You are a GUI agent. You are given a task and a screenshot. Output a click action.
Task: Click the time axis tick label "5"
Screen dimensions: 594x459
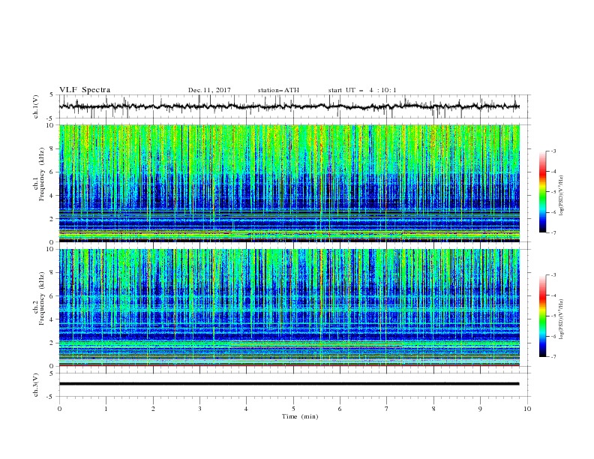coord(293,409)
